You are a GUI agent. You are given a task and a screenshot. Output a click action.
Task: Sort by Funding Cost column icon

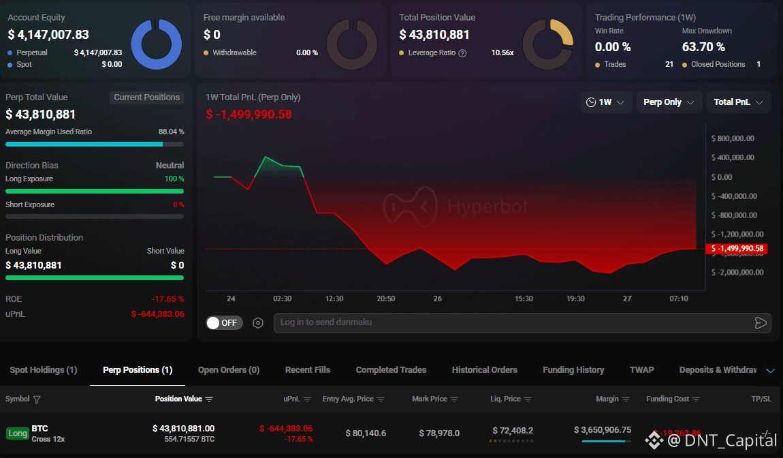(x=696, y=399)
